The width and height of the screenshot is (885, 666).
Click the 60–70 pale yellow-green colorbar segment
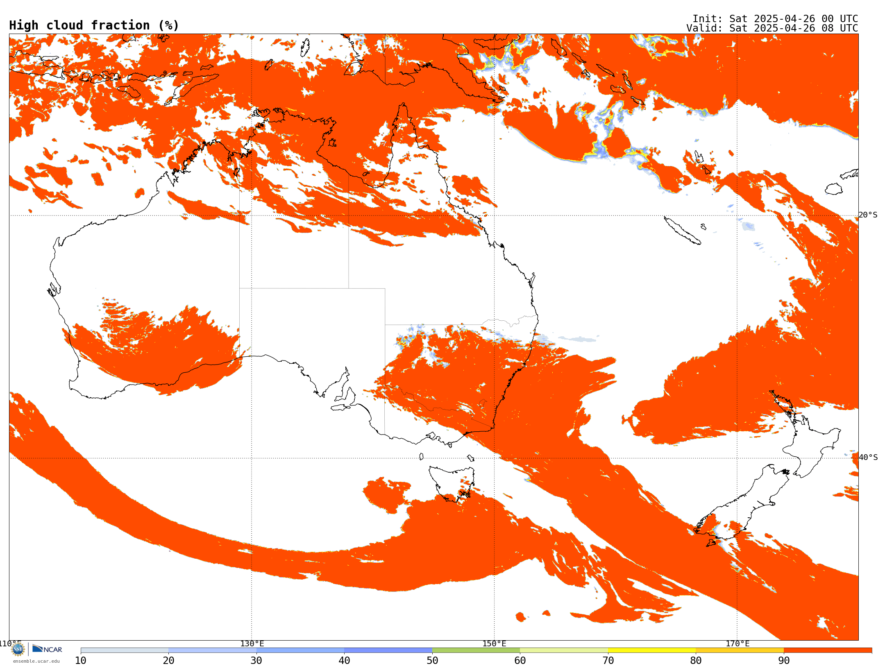coord(564,650)
